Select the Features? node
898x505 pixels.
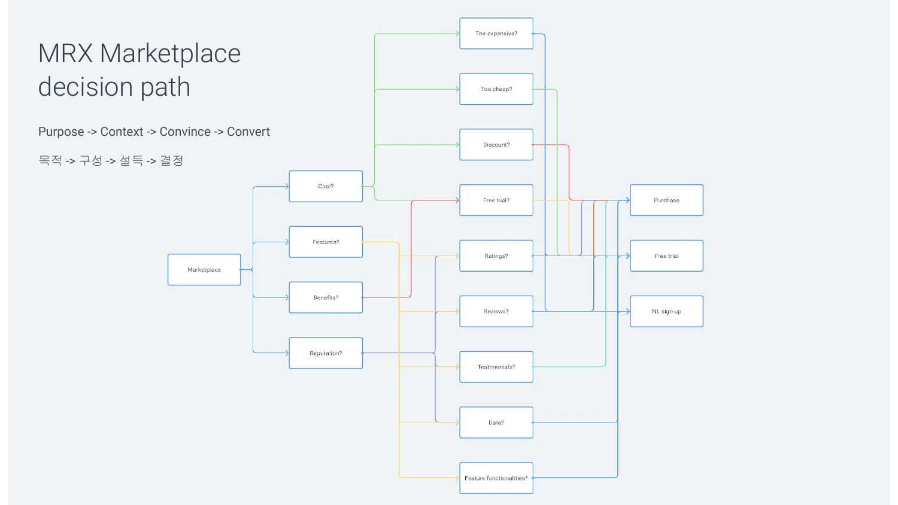pos(326,242)
